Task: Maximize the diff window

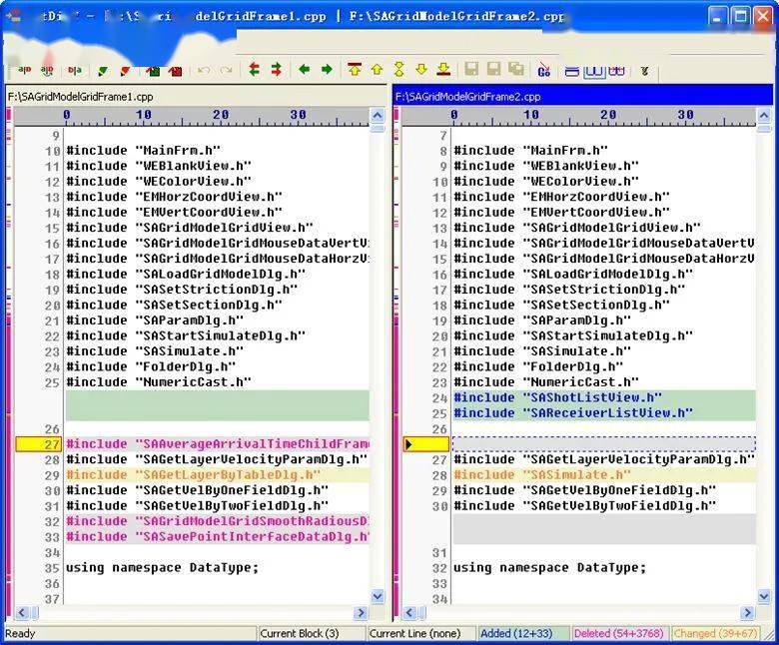Action: (x=740, y=17)
